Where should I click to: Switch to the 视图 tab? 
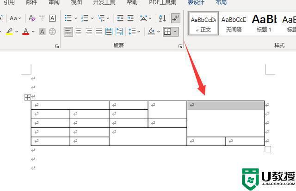point(76,2)
